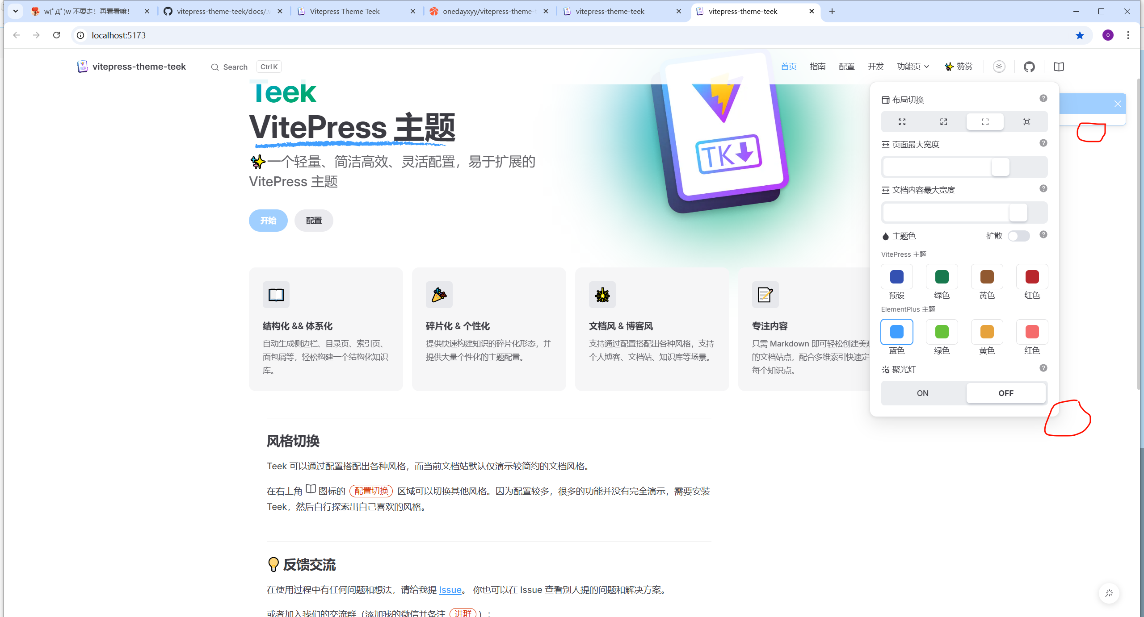Open the GitHub link icon in navbar
Screen dimensions: 1144x617
[1029, 67]
